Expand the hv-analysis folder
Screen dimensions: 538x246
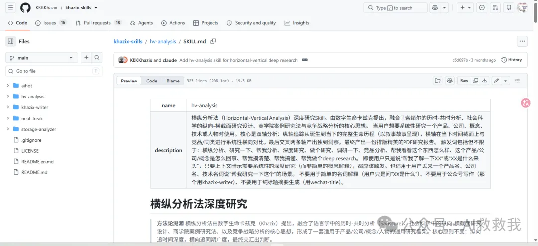(8, 96)
